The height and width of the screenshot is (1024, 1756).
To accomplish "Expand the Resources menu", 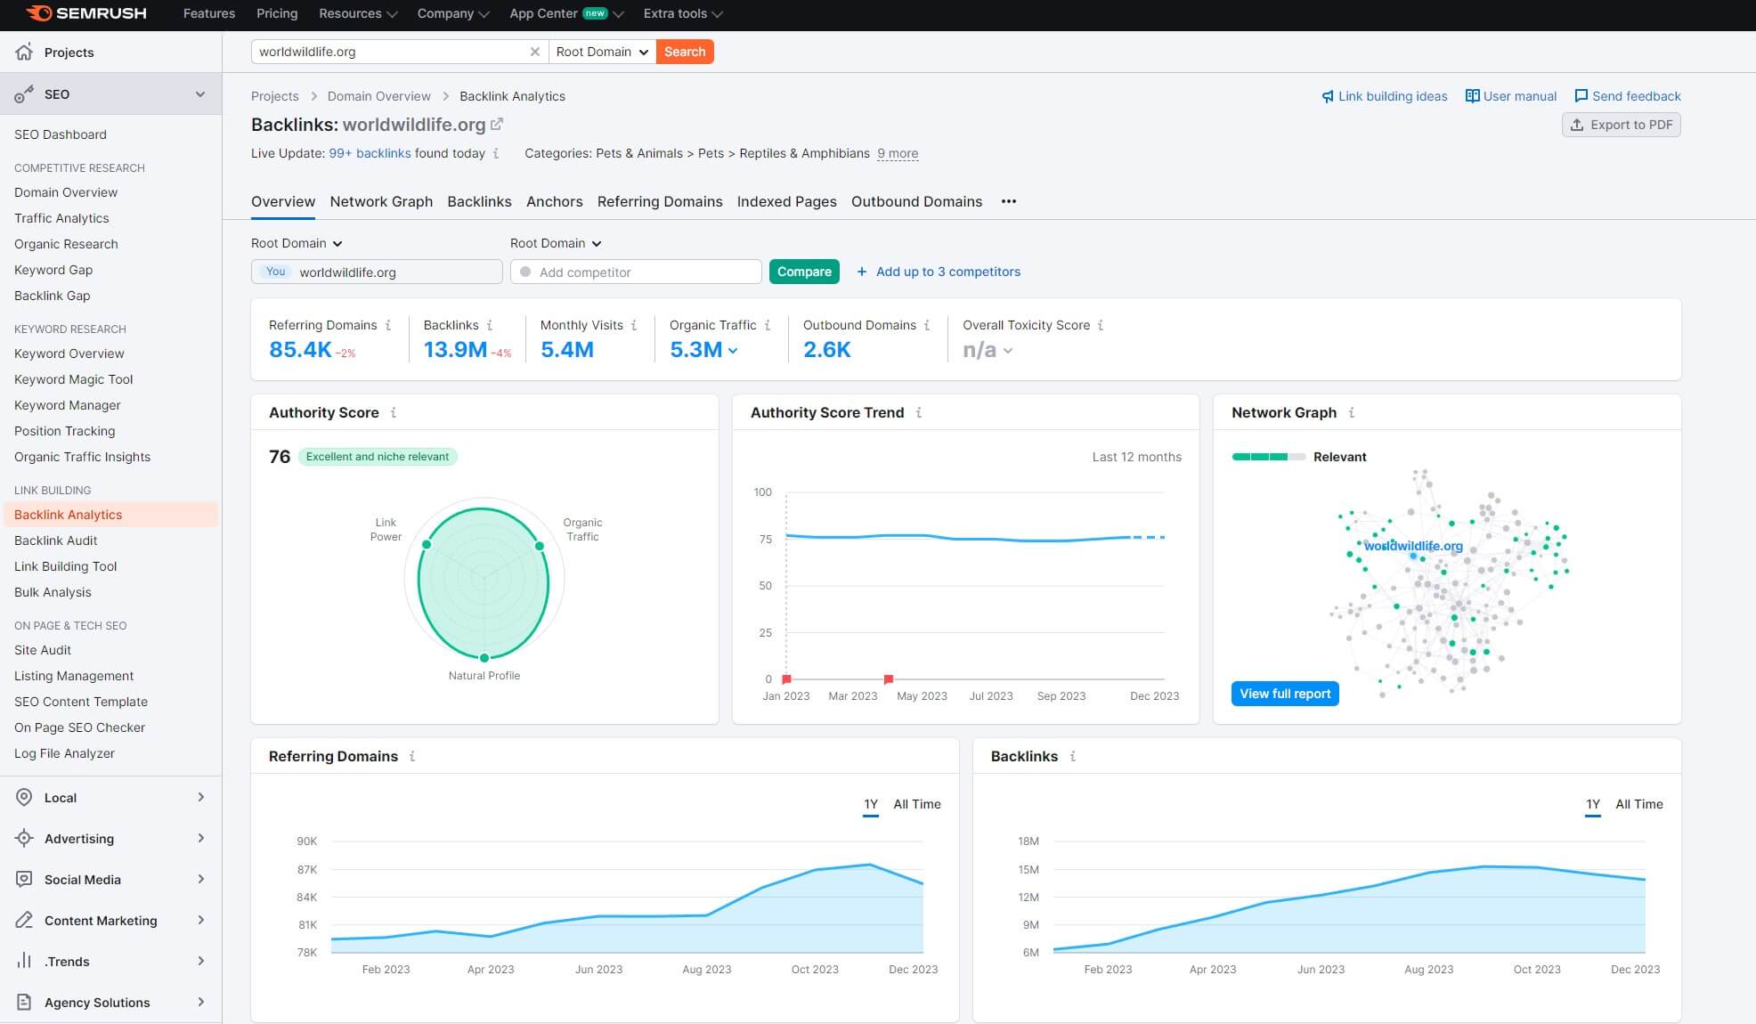I will [x=358, y=13].
